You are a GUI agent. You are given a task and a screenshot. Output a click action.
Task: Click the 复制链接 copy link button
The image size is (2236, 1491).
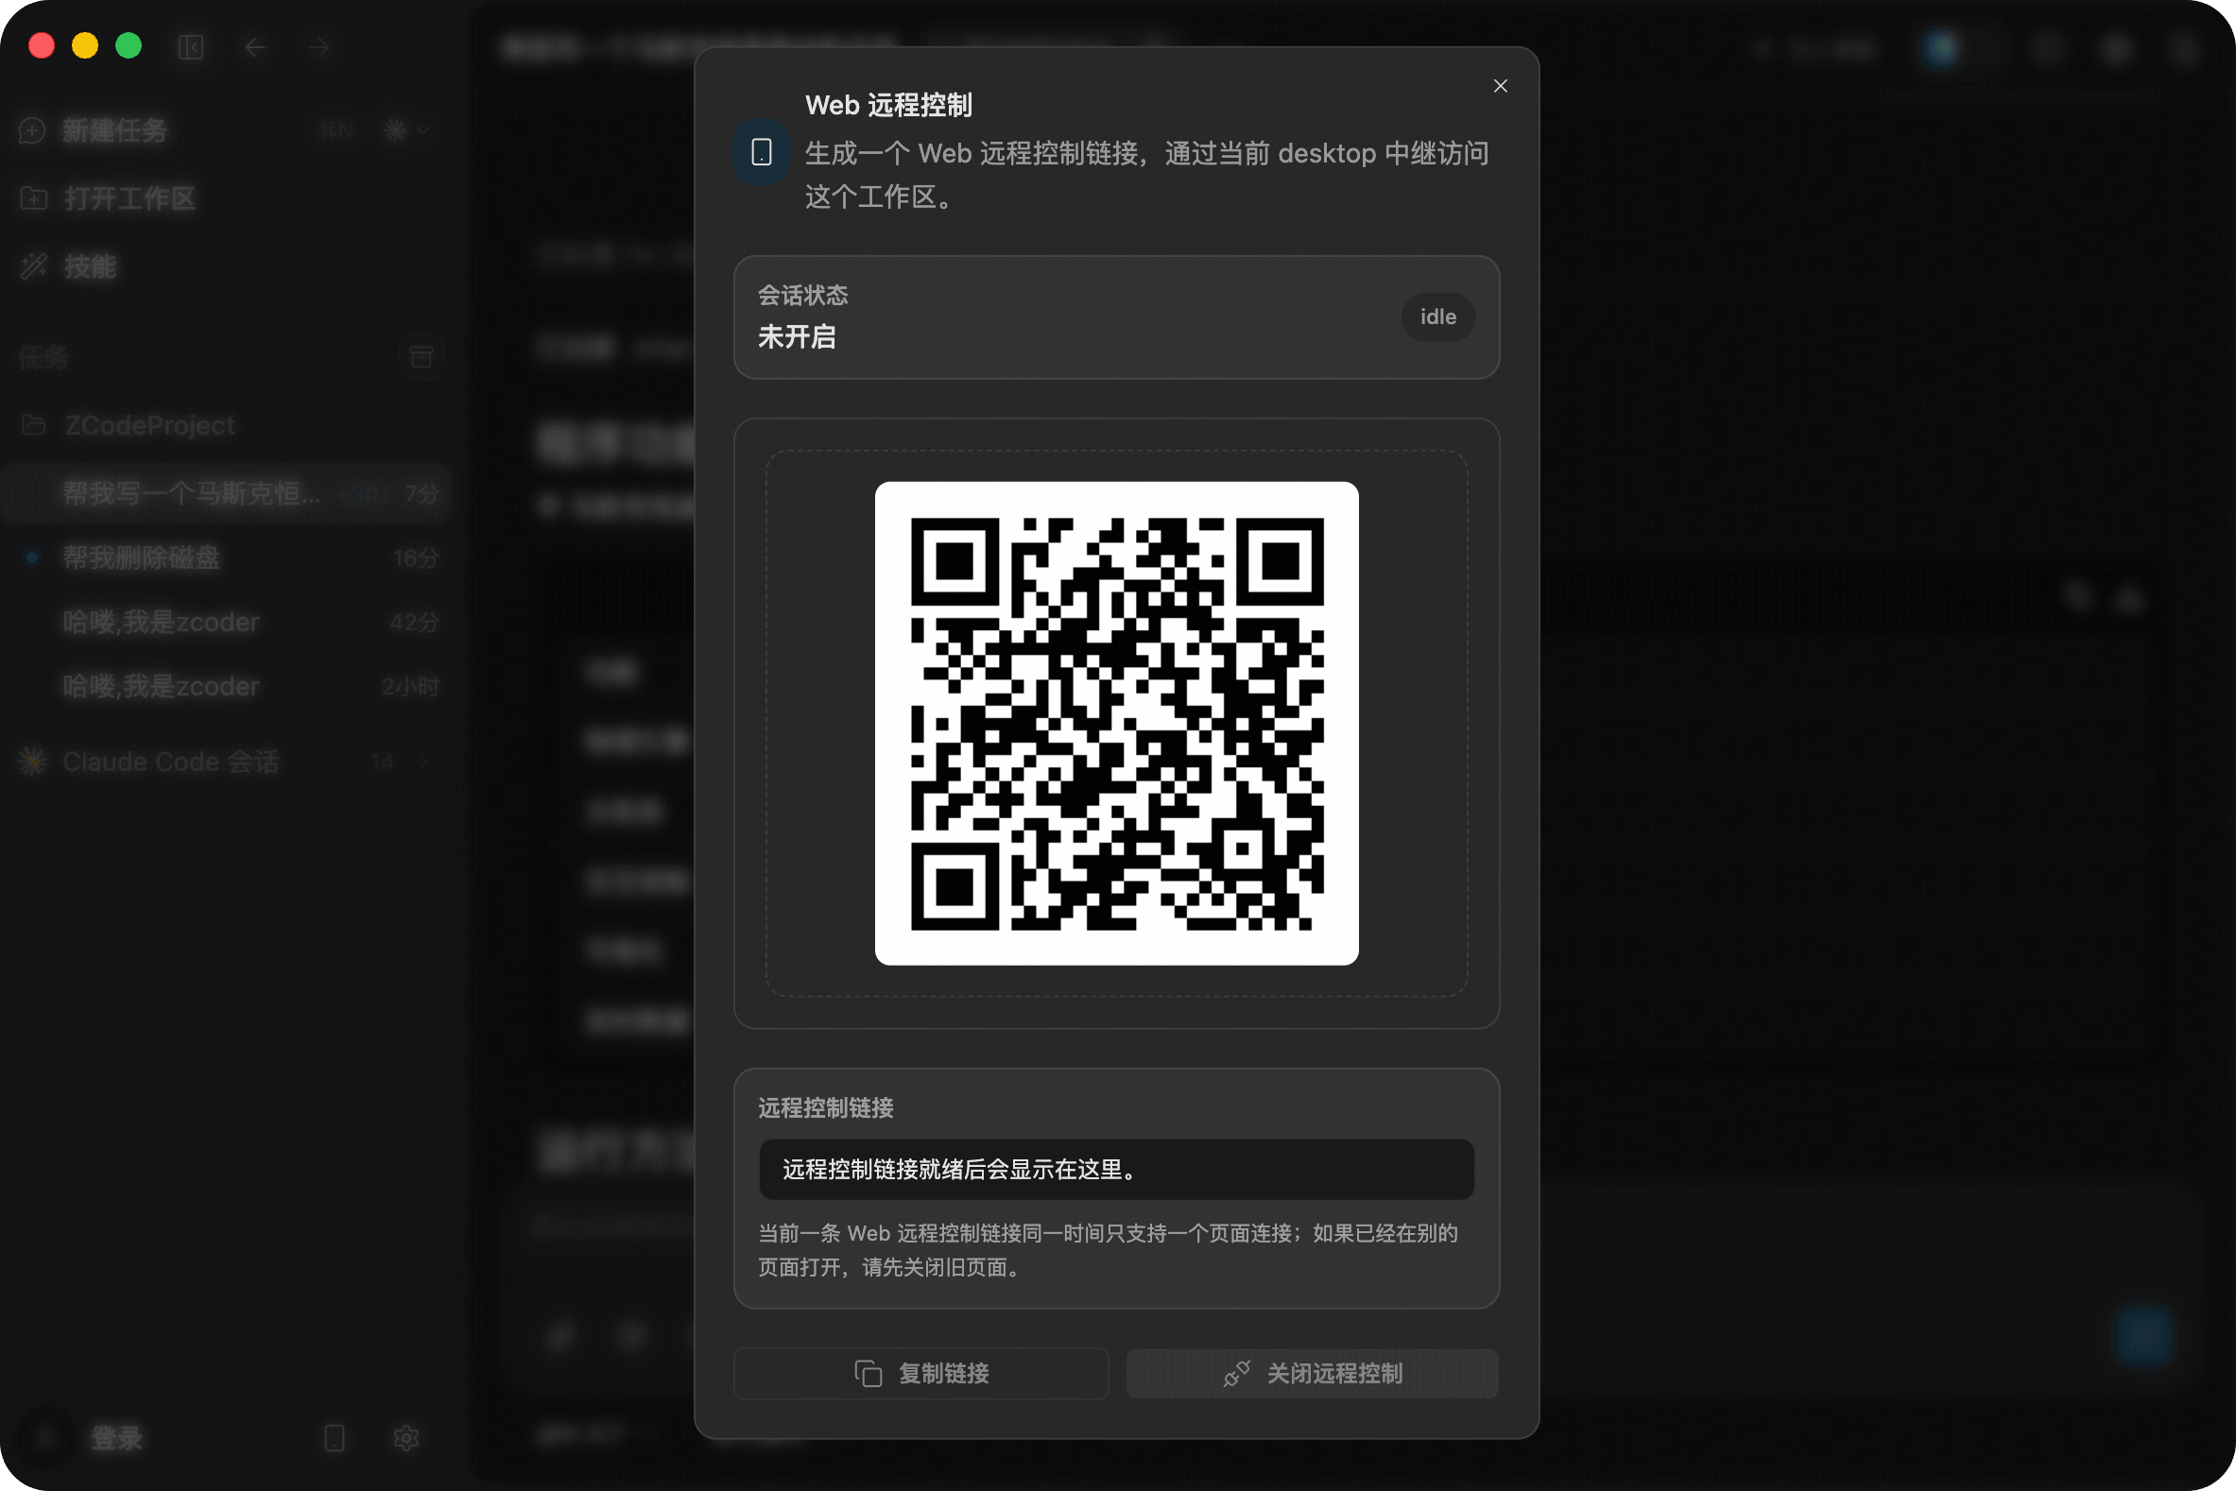920,1373
